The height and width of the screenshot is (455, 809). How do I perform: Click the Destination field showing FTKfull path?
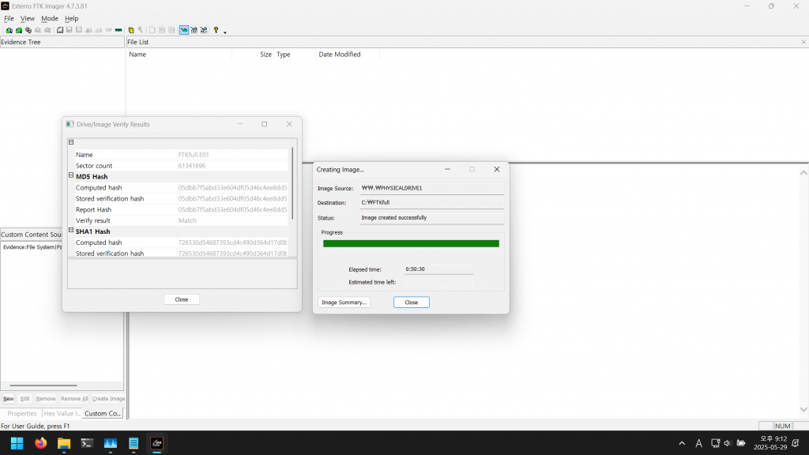coord(432,203)
